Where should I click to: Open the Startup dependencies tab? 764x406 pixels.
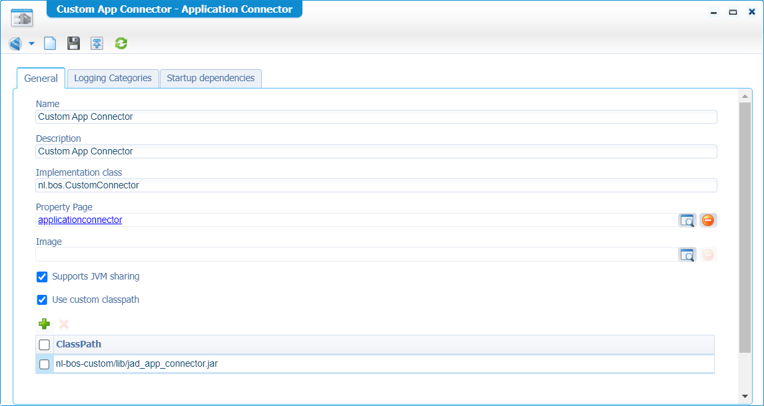click(210, 79)
